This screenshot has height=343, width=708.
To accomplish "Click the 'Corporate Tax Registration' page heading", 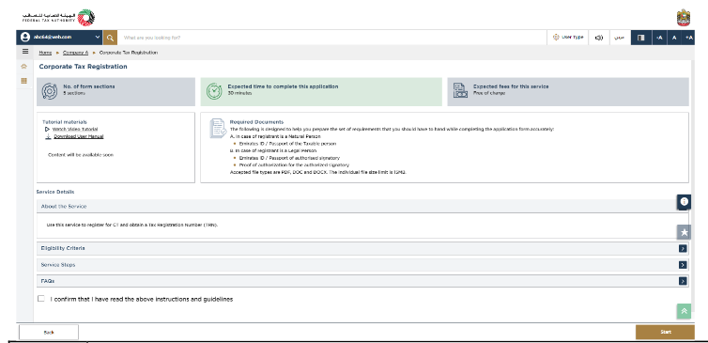I will pos(83,67).
